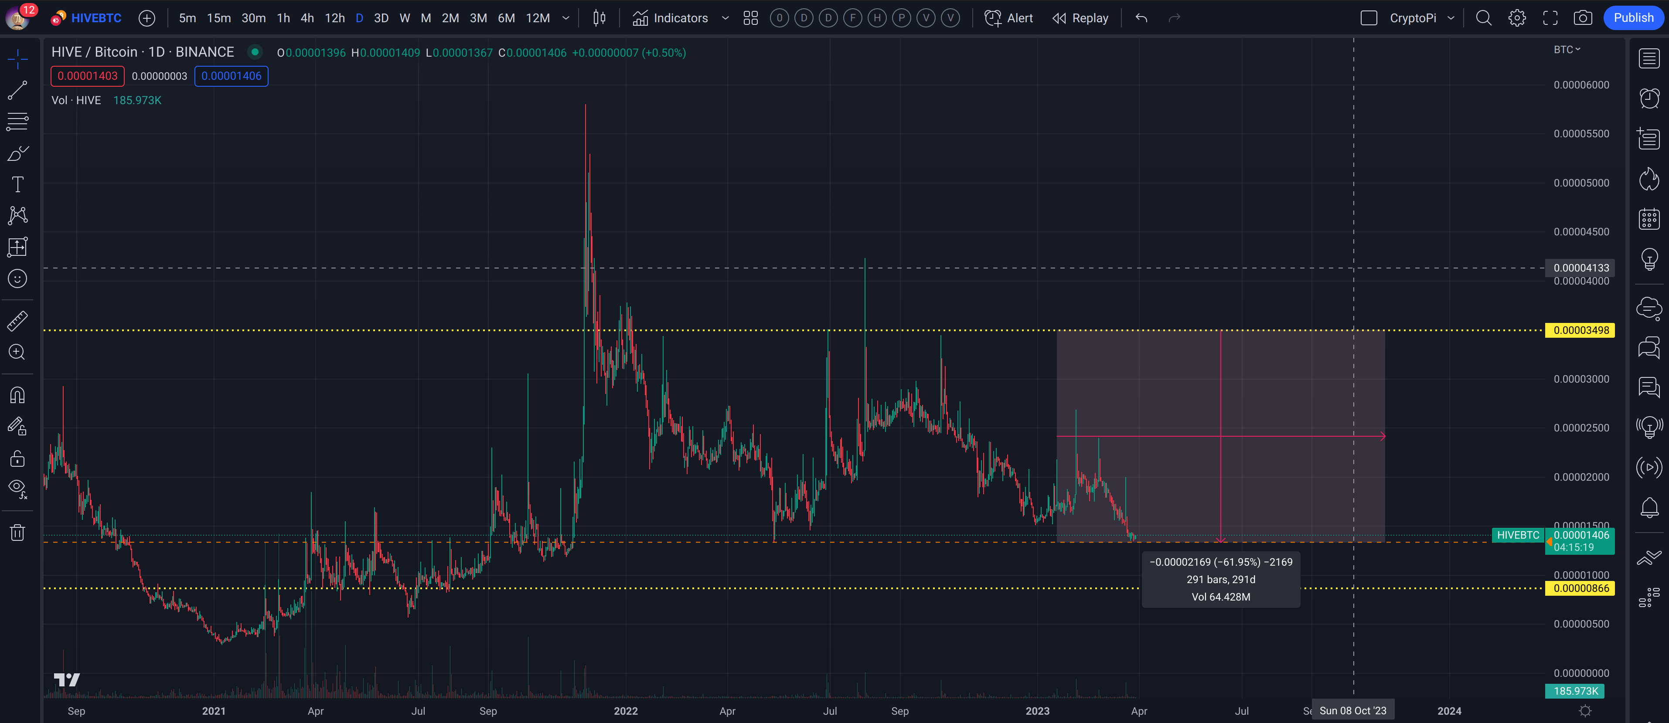
Task: Select the W weekly timeframe
Action: point(404,18)
